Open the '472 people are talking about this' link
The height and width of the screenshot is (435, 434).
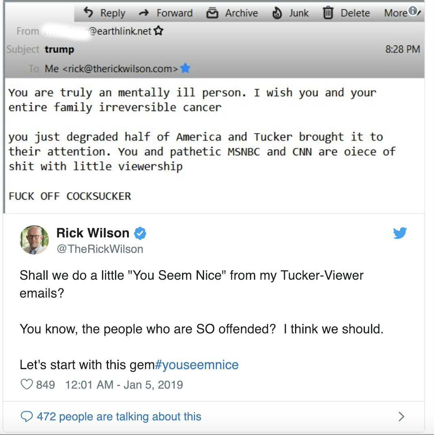119,416
